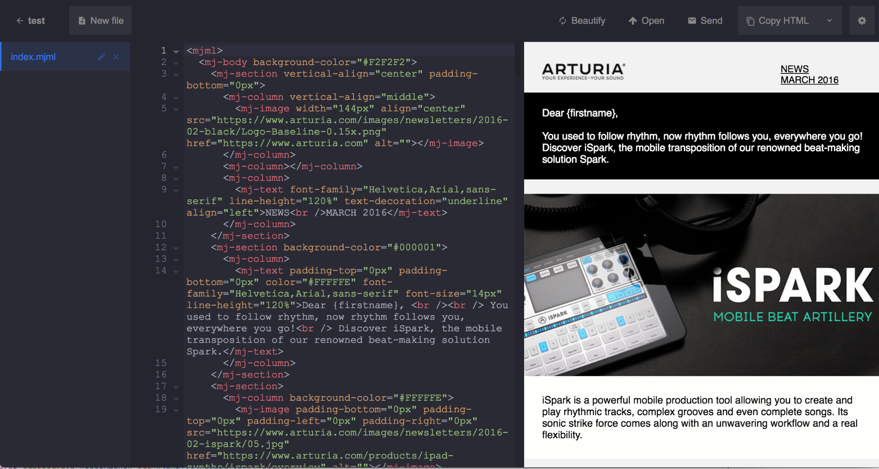Collapse the mj-text fold at line 14

click(x=176, y=271)
